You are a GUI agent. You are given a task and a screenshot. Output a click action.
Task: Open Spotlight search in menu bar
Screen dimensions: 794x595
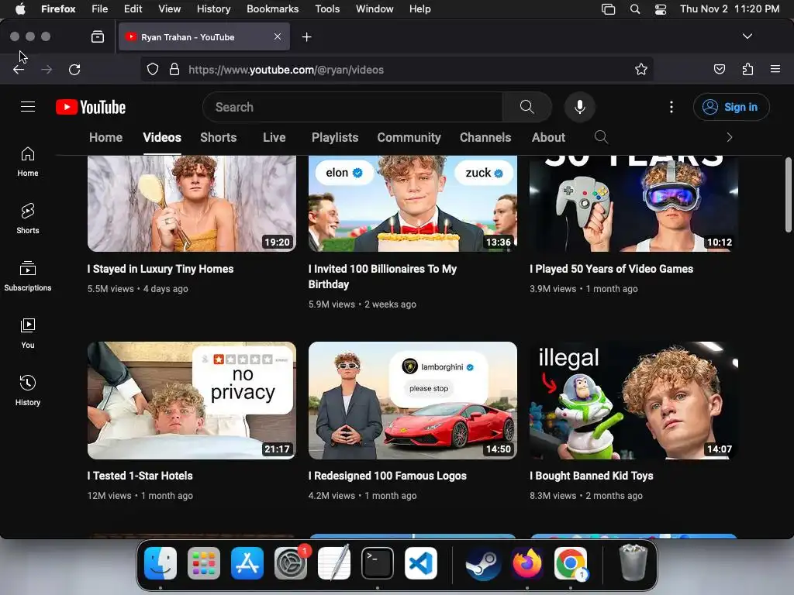tap(634, 9)
